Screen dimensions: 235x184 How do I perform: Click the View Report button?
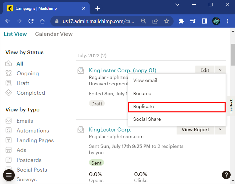(x=195, y=129)
